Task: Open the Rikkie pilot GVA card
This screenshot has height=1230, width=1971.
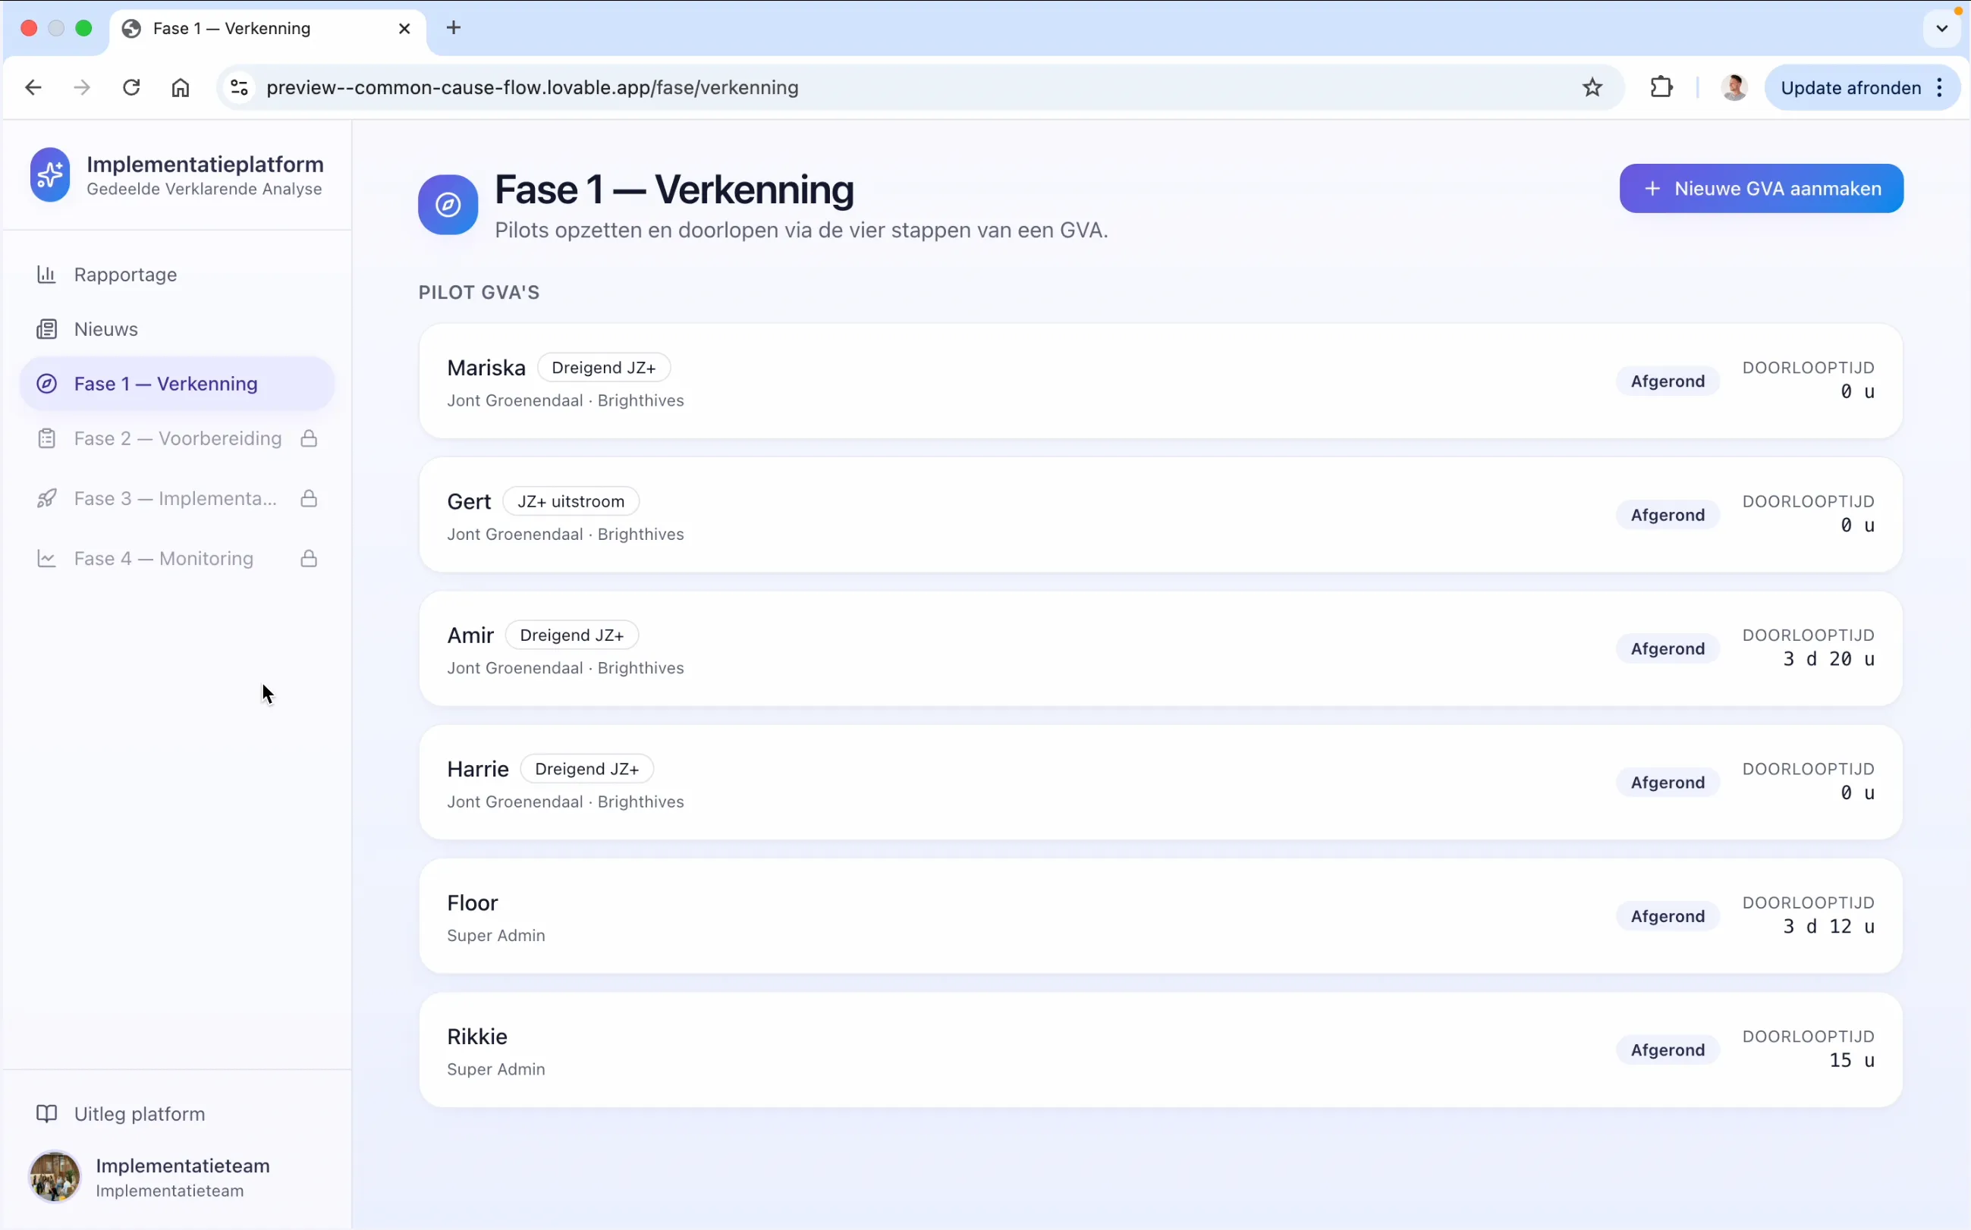Action: click(x=1161, y=1050)
